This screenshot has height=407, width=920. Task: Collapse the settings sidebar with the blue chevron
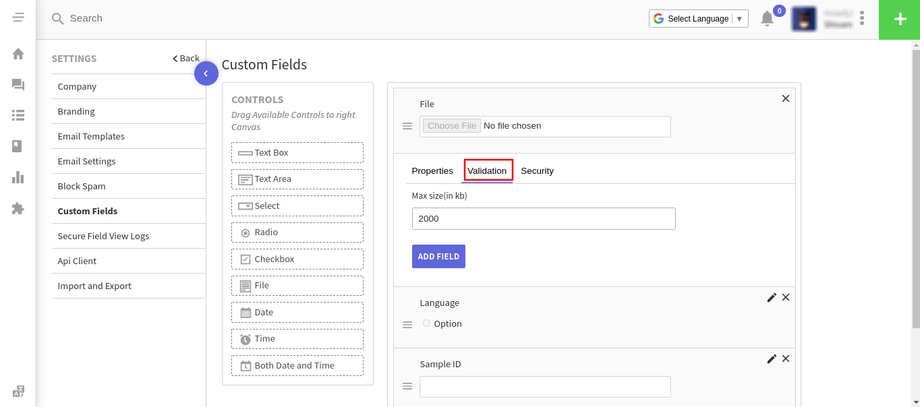pos(206,73)
